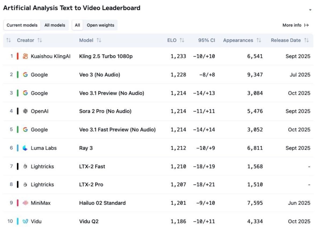
Task: Click the confidence interval −8/+8
Action: click(207, 75)
